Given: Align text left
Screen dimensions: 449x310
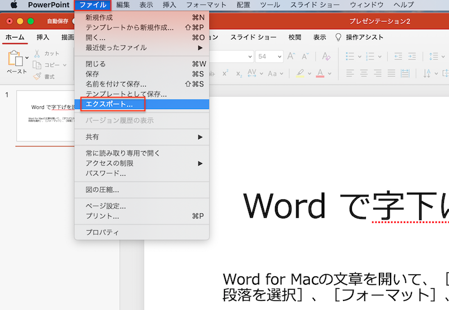Looking at the screenshot, I should [350, 74].
